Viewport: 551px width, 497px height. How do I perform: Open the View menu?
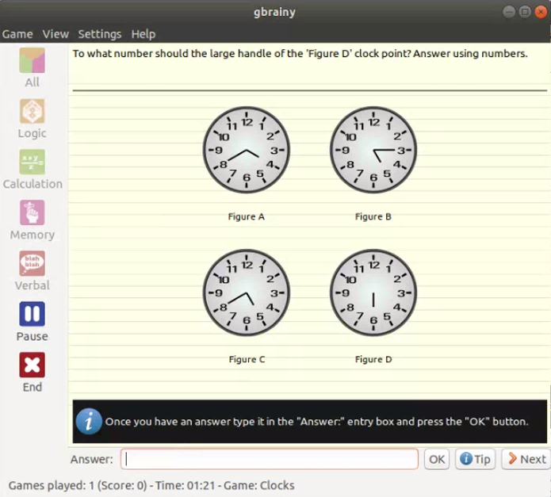pyautogui.click(x=55, y=34)
